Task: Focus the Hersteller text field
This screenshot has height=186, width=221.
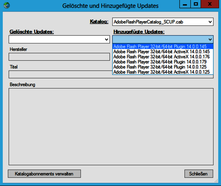Action: coord(59,57)
